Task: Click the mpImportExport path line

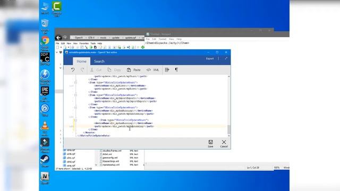Action: 125,101
